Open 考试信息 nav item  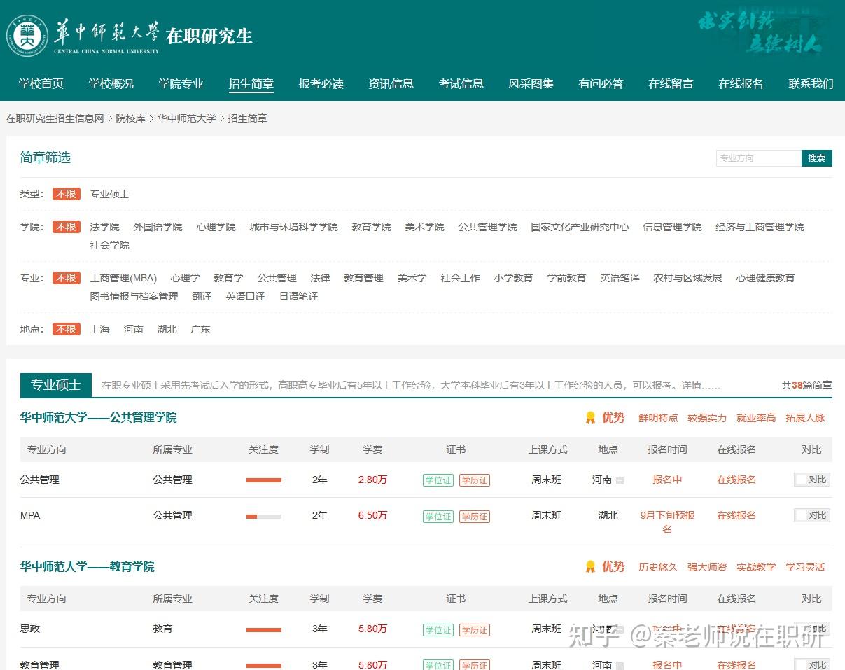pyautogui.click(x=461, y=83)
